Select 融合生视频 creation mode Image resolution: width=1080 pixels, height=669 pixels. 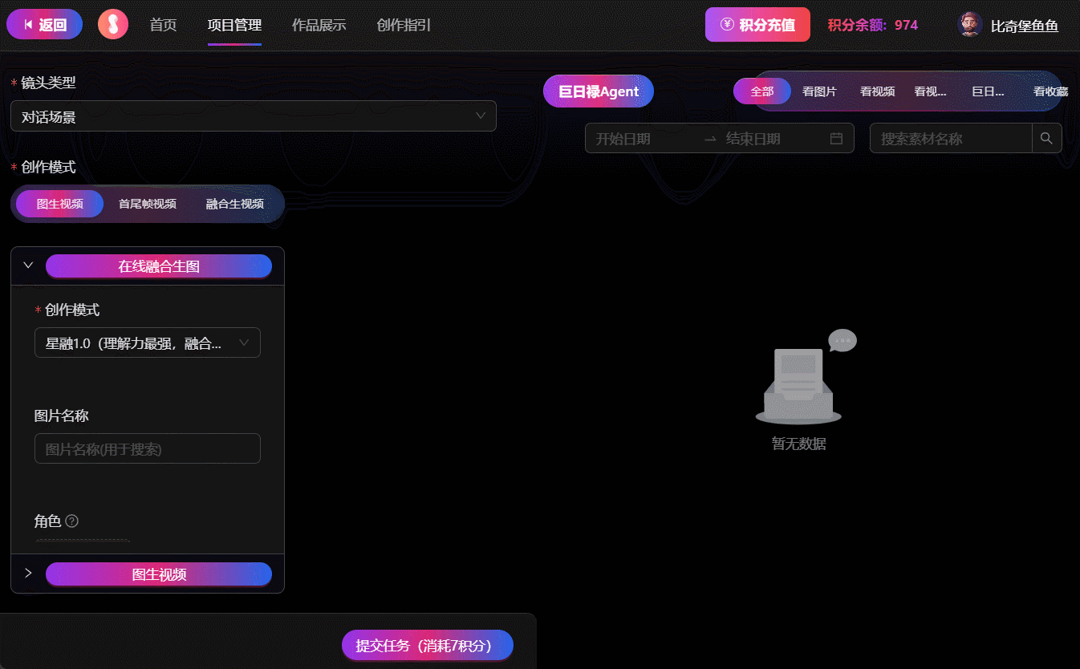tap(235, 204)
